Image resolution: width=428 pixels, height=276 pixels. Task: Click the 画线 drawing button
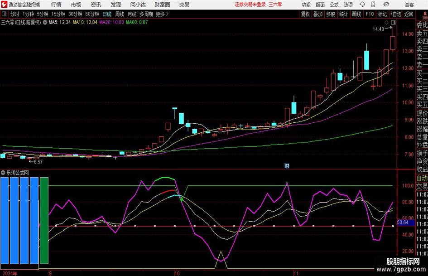tap(356, 14)
